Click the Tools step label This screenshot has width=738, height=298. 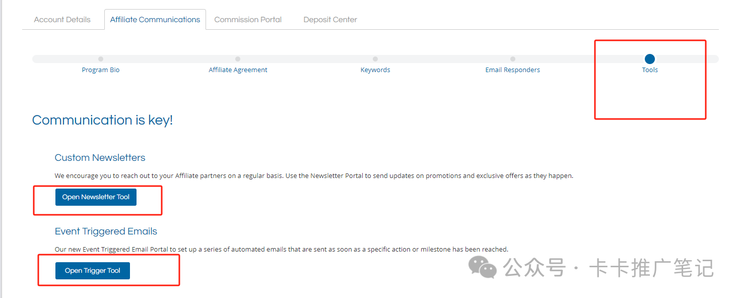(650, 70)
